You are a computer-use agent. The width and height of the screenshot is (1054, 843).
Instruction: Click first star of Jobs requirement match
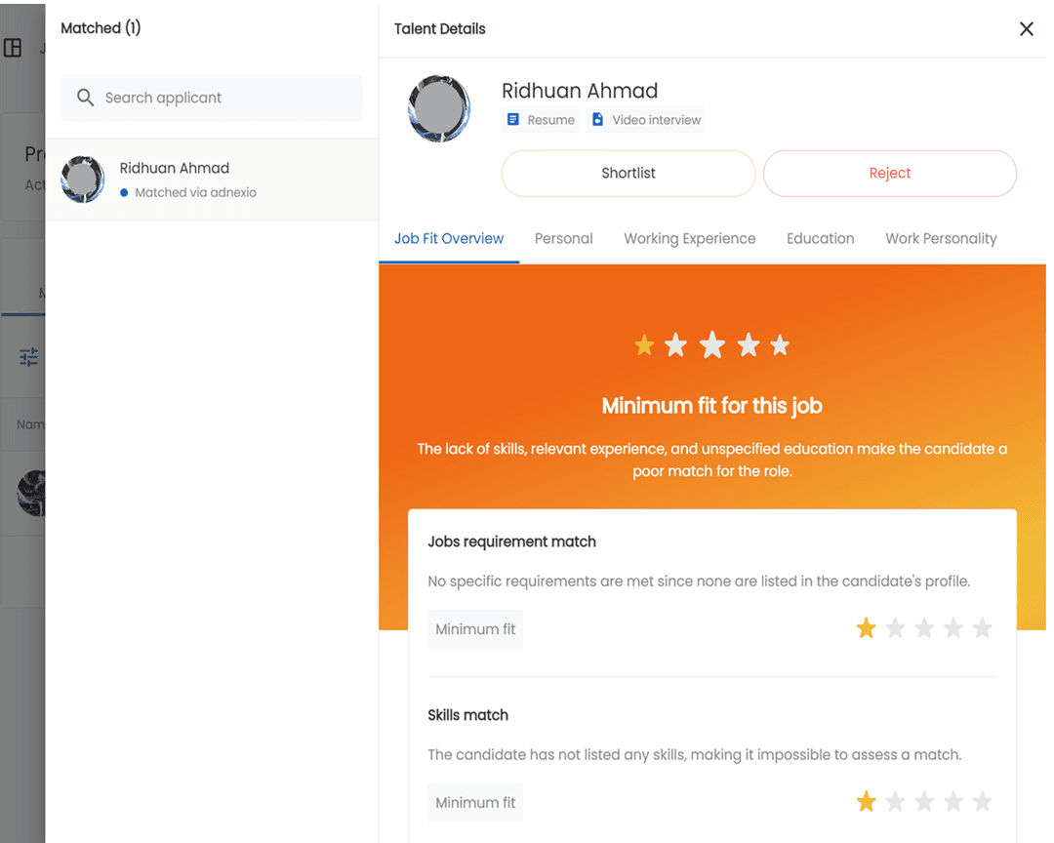pos(866,628)
